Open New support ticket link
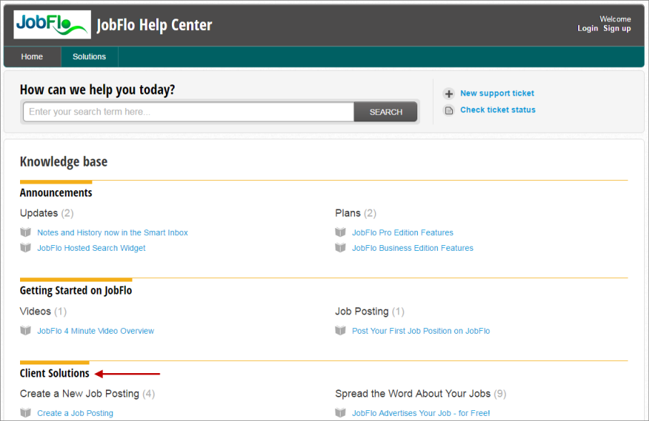Image resolution: width=649 pixels, height=421 pixels. pyautogui.click(x=497, y=94)
